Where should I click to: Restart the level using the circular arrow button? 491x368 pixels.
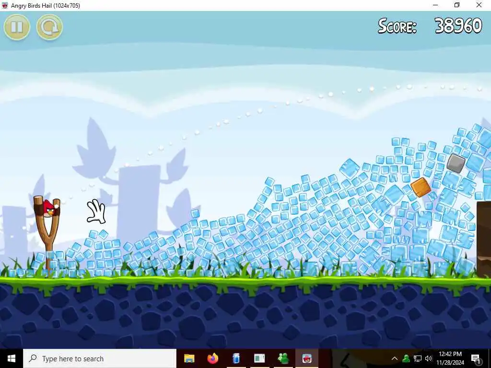49,27
